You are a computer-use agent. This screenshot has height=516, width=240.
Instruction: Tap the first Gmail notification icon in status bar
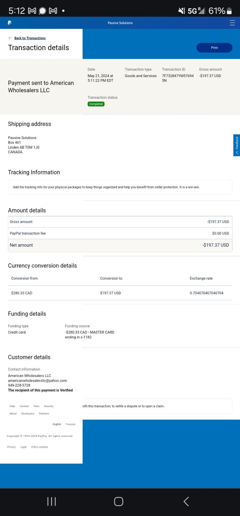(32, 11)
